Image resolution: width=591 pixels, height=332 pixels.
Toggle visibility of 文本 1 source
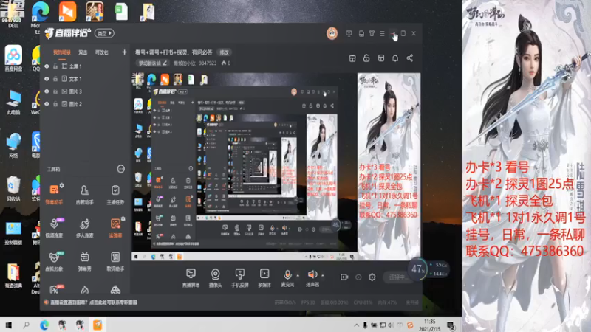tap(47, 79)
